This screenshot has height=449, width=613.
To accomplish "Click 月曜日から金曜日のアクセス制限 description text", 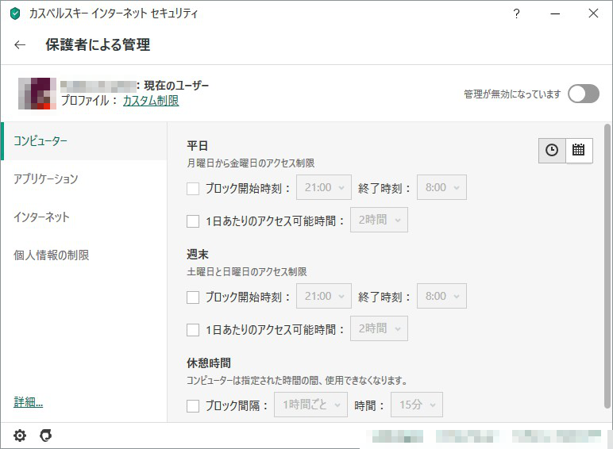I will pos(251,163).
